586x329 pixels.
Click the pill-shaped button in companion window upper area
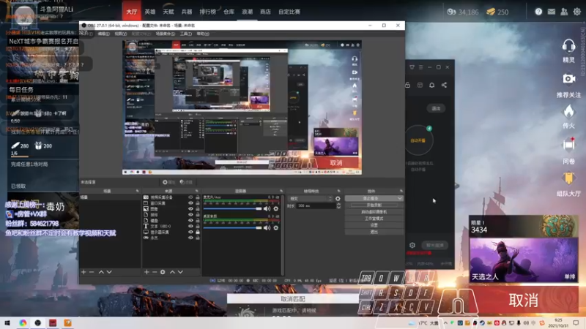[x=436, y=108]
